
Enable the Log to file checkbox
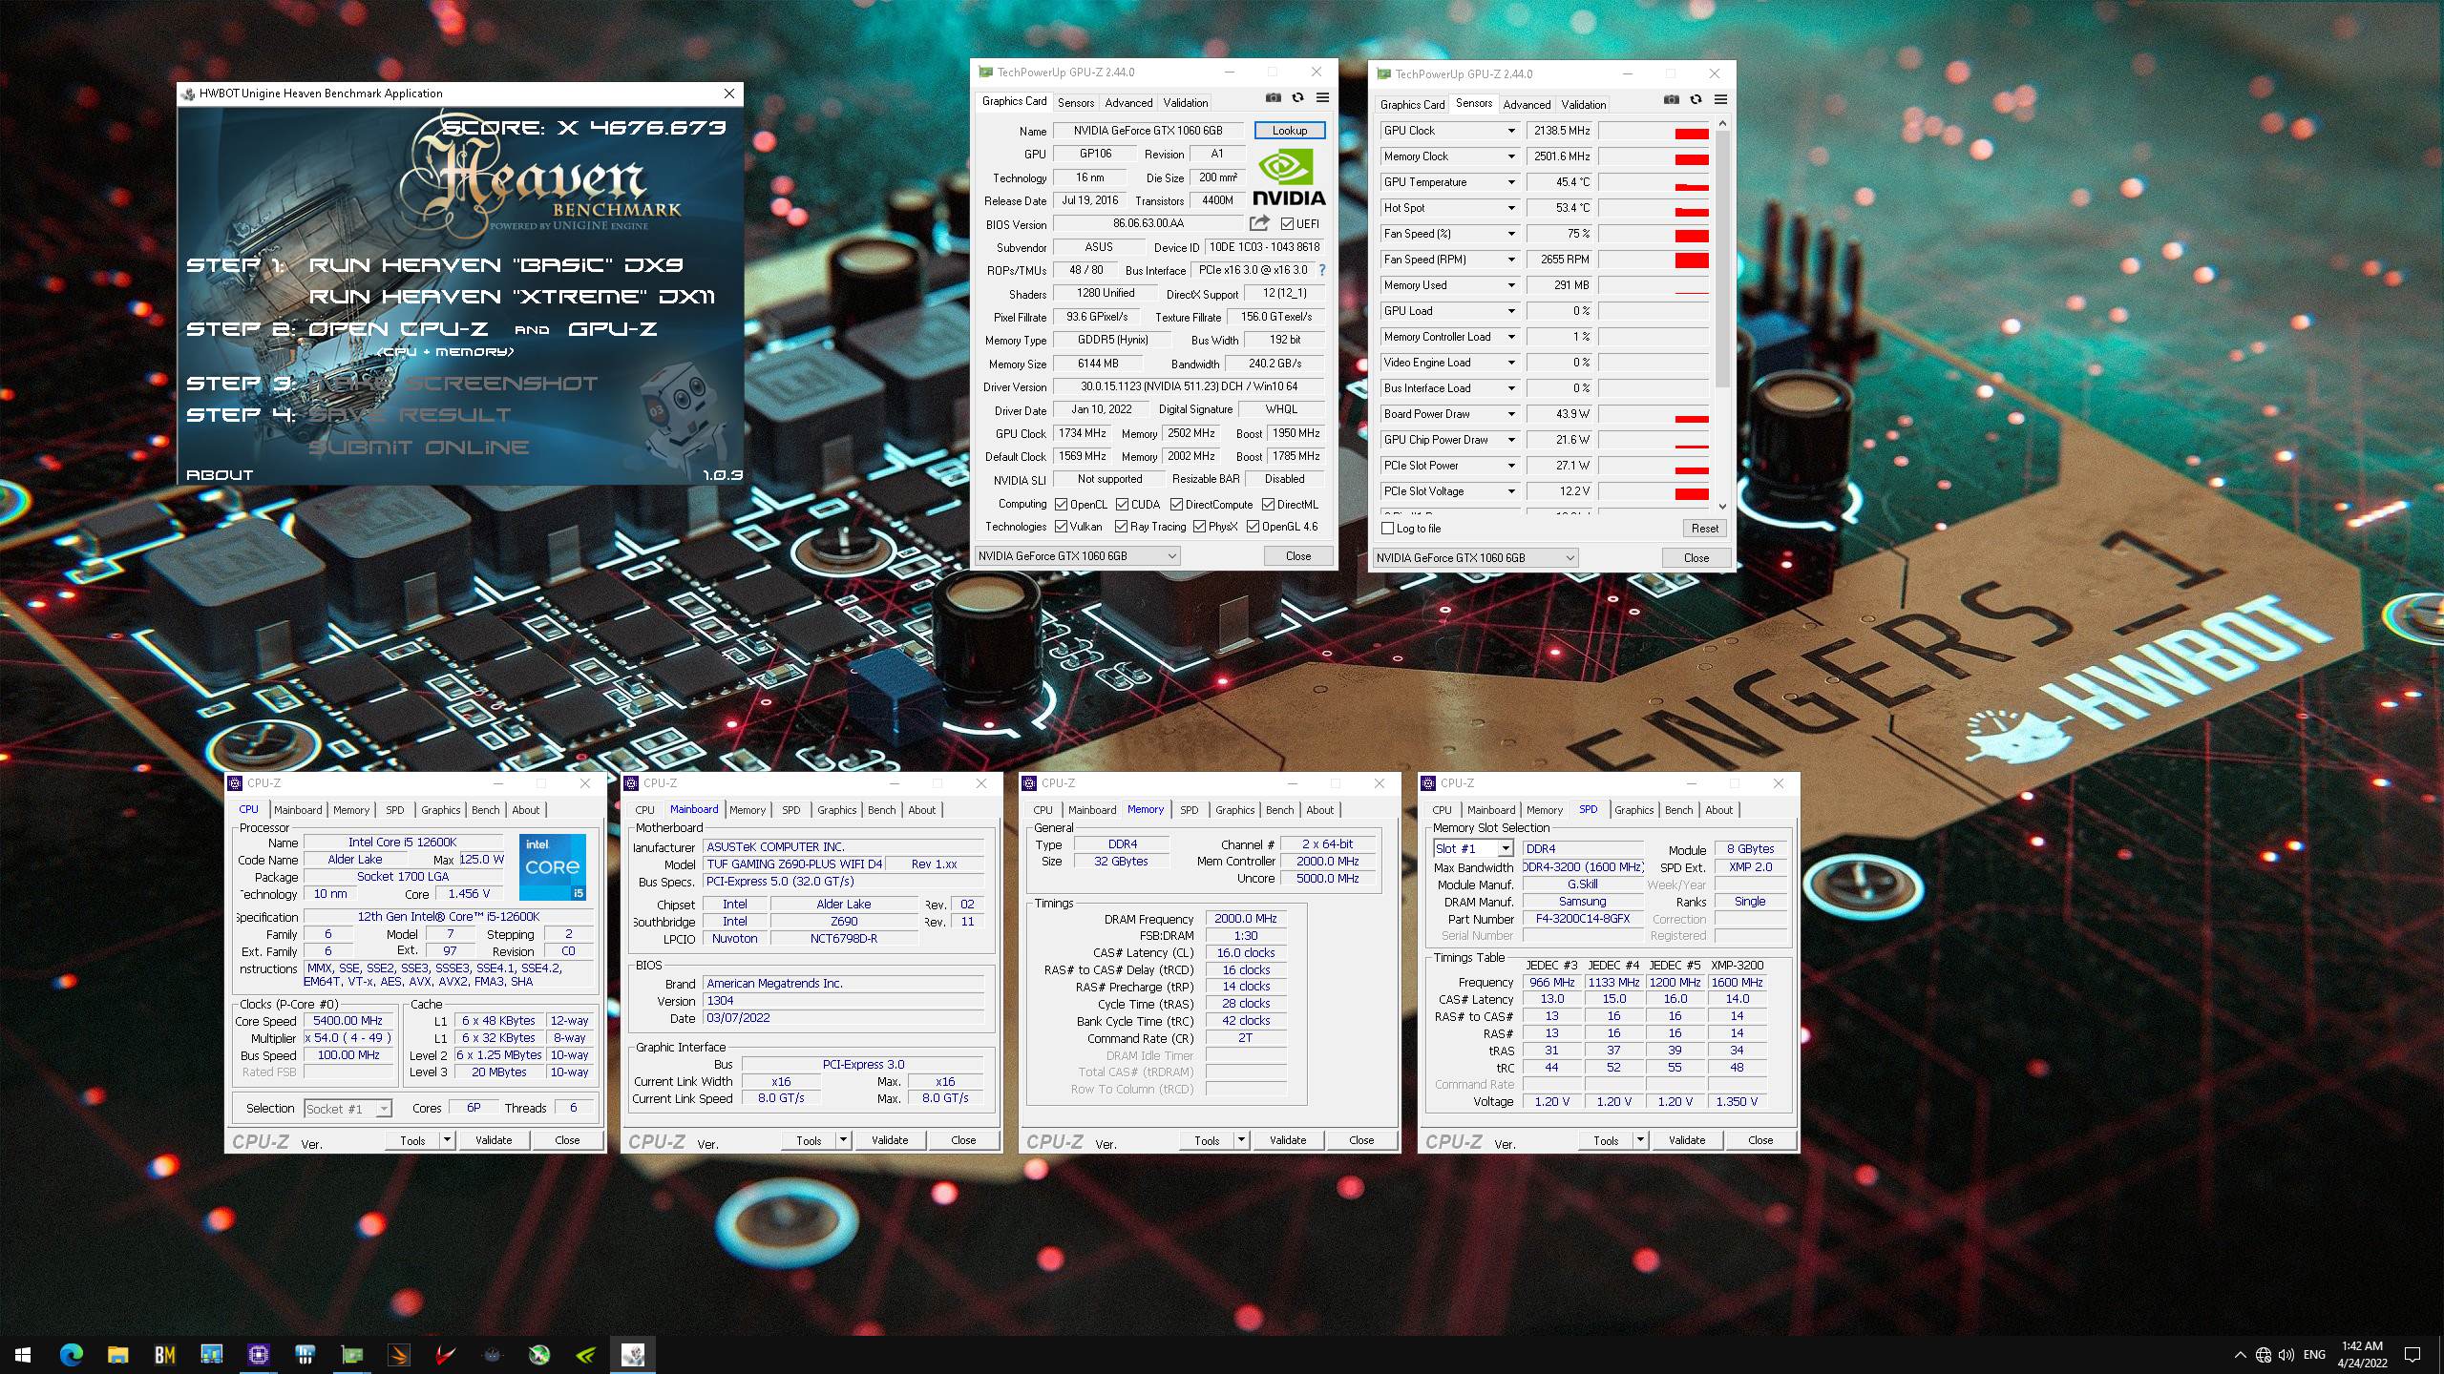(x=1388, y=529)
